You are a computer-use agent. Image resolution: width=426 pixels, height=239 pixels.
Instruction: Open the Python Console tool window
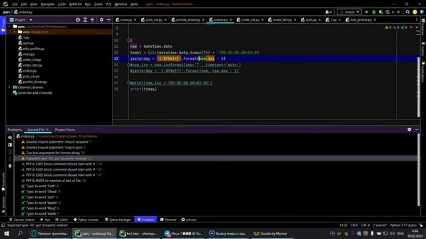[86, 220]
